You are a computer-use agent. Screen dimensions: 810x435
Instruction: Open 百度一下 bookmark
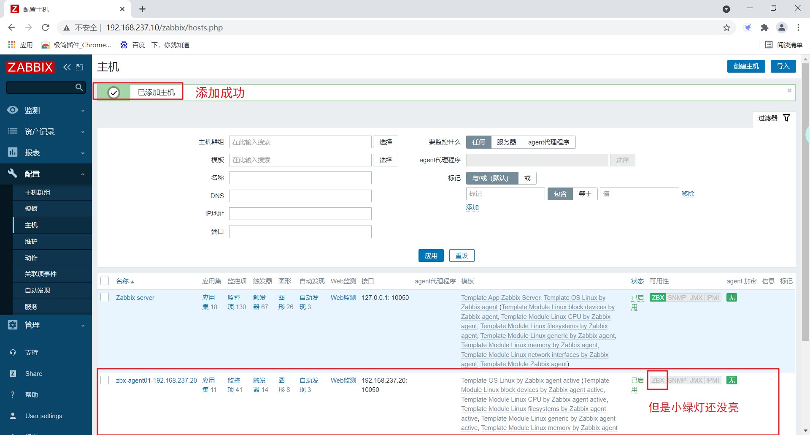[x=155, y=45]
